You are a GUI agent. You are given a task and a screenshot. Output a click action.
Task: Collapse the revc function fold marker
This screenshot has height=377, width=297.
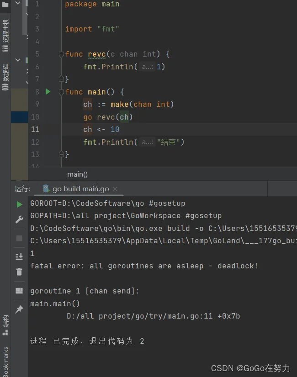coord(61,54)
